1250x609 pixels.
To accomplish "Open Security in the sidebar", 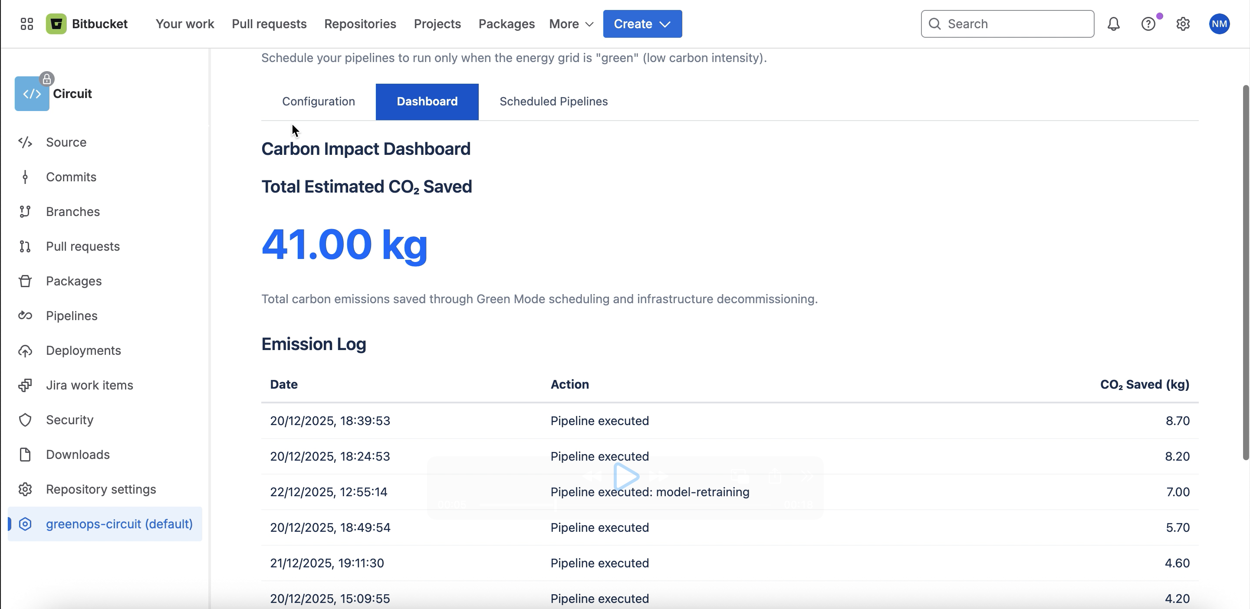I will [x=69, y=420].
